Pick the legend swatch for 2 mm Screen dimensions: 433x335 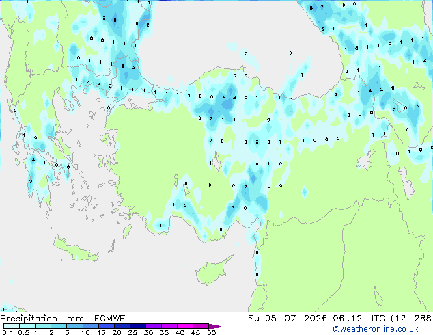pos(59,326)
